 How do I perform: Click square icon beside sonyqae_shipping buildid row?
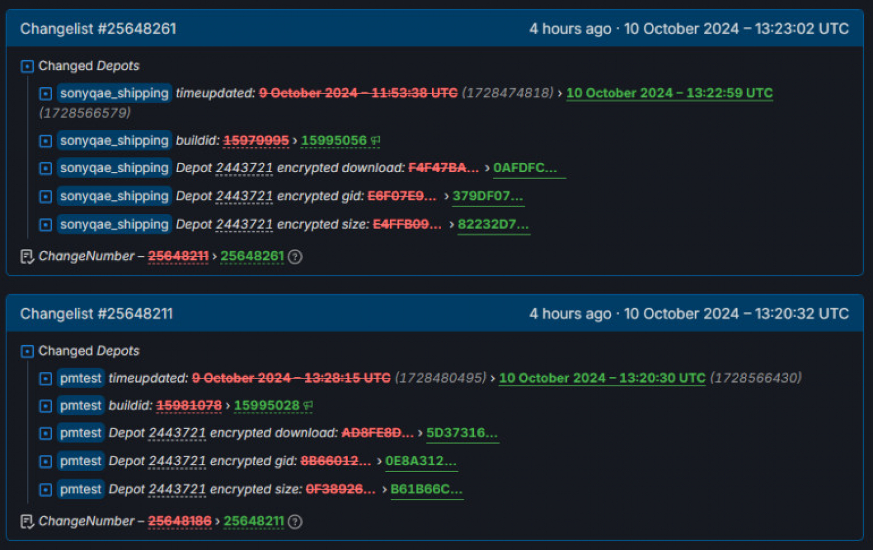click(46, 141)
